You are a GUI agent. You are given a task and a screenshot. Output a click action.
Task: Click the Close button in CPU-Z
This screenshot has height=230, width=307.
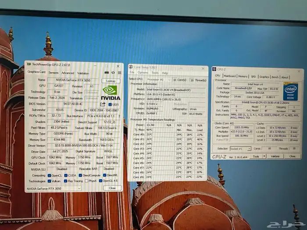click(293, 156)
